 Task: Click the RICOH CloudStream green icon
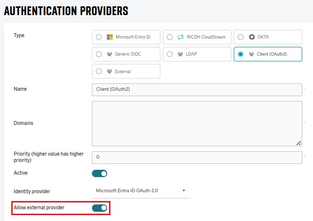pyautogui.click(x=180, y=37)
